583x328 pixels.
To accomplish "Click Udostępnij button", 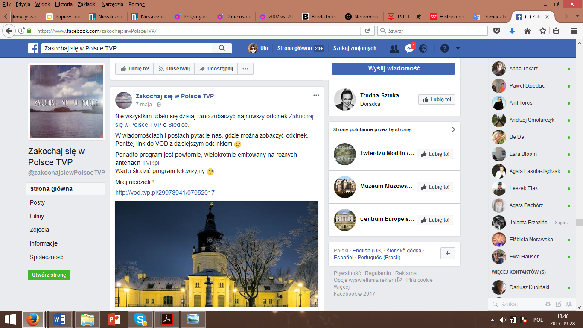I will point(216,69).
